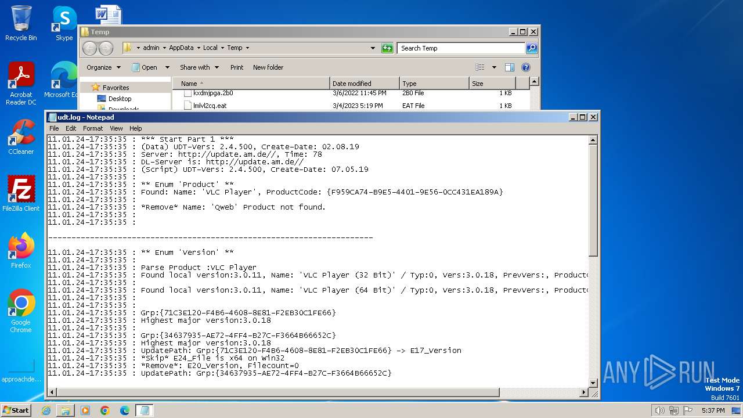Image resolution: width=743 pixels, height=418 pixels.
Task: Open Notepad View menu
Action: (116, 128)
